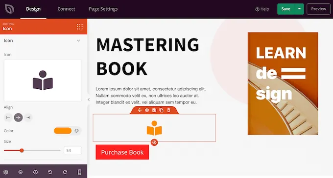Click the undo icon
The height and width of the screenshot is (178, 333).
(50, 172)
